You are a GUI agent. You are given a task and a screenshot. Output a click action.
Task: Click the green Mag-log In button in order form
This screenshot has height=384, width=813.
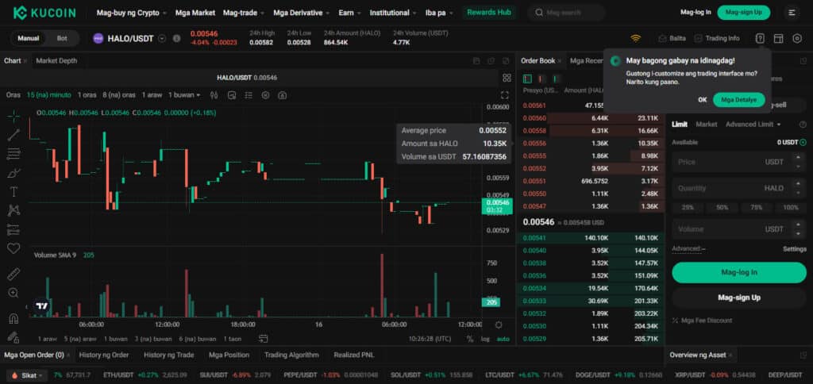coord(739,273)
